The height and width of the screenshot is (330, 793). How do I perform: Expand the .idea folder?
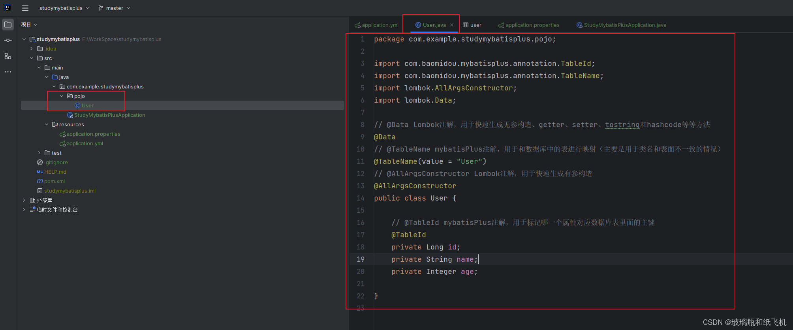pos(32,49)
